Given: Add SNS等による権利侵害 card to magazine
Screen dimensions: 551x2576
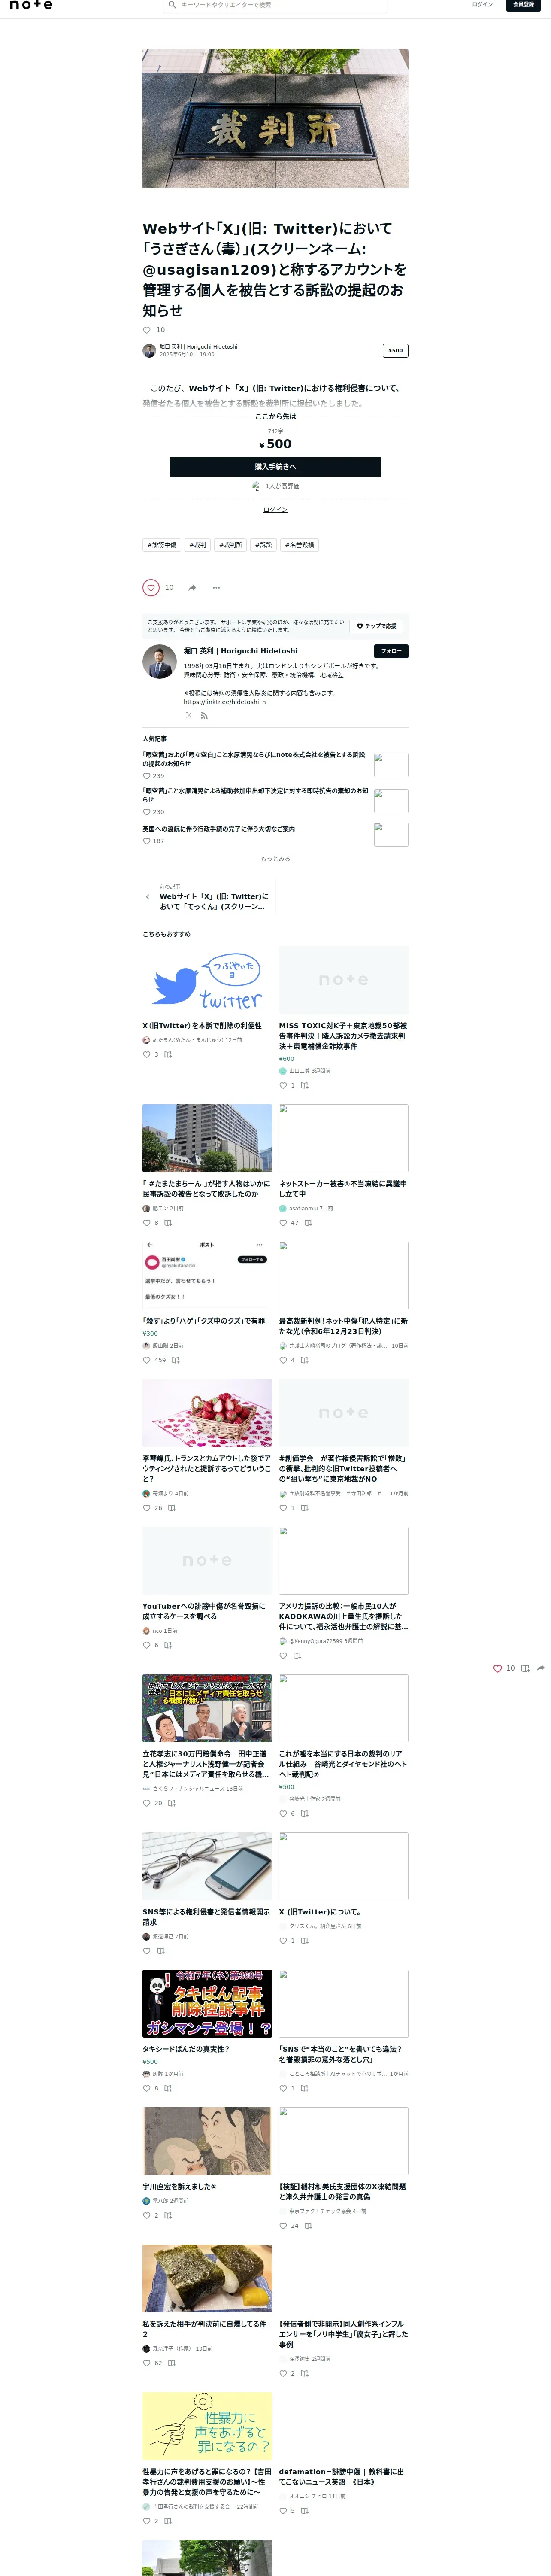Looking at the screenshot, I should click(160, 1951).
